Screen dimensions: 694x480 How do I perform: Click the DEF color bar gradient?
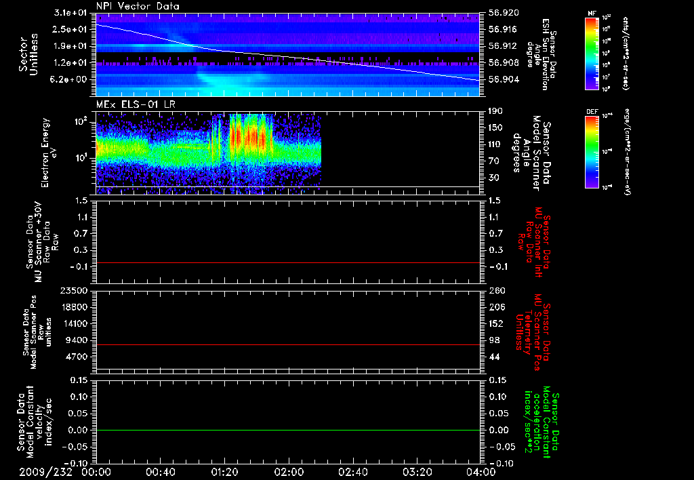[x=592, y=152]
